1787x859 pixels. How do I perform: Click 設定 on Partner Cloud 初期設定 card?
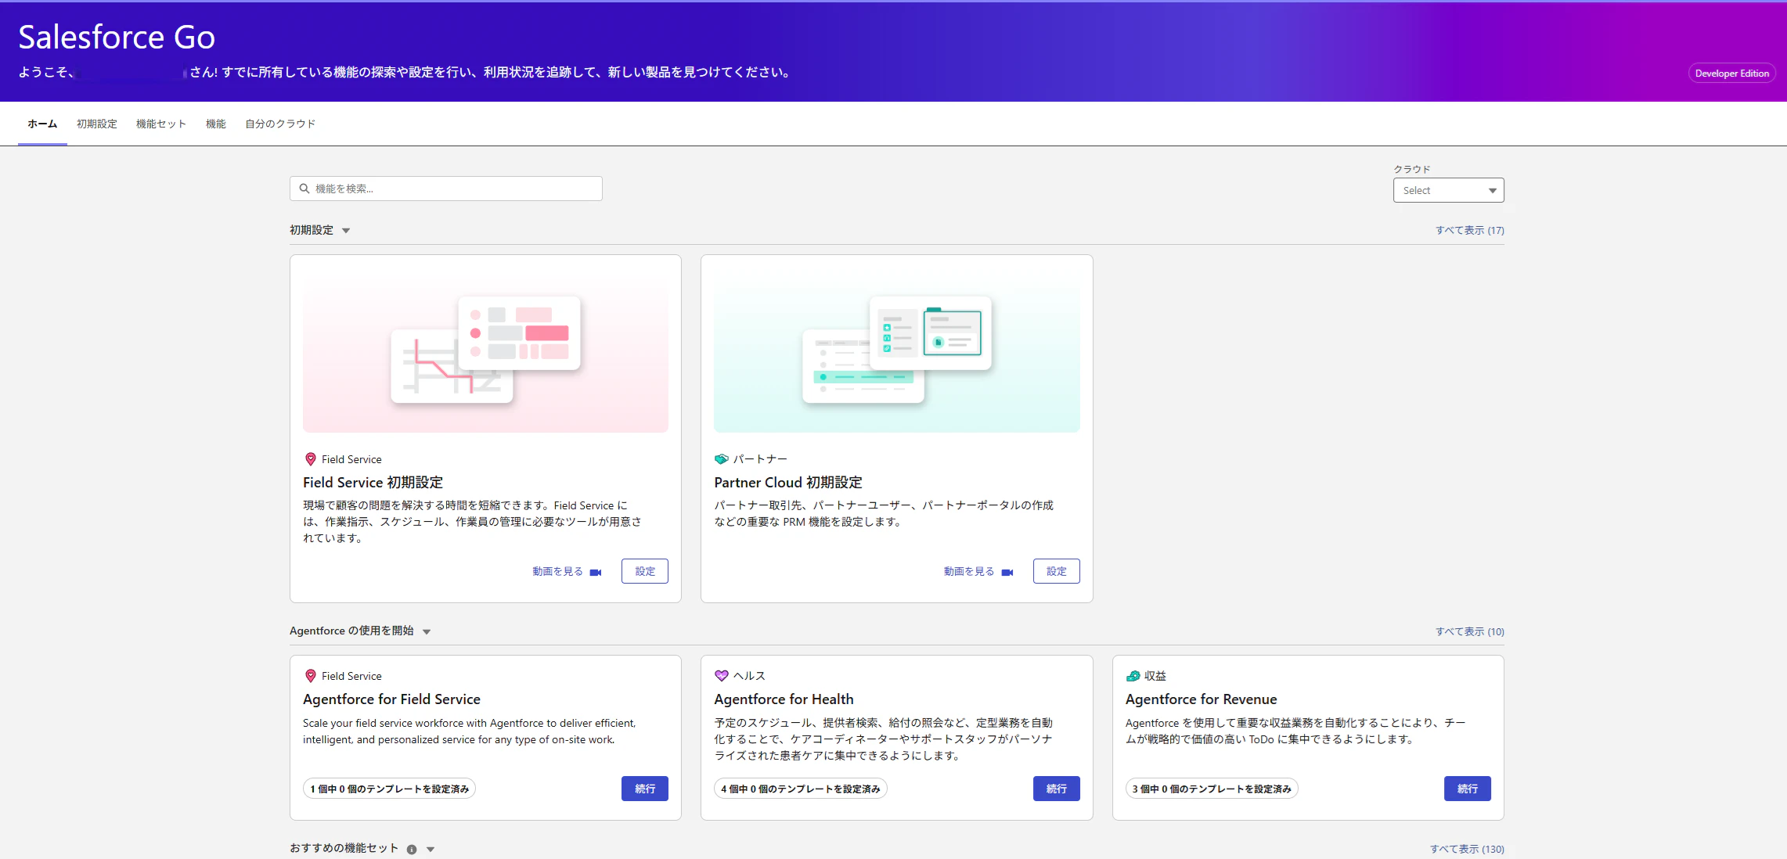[1057, 571]
